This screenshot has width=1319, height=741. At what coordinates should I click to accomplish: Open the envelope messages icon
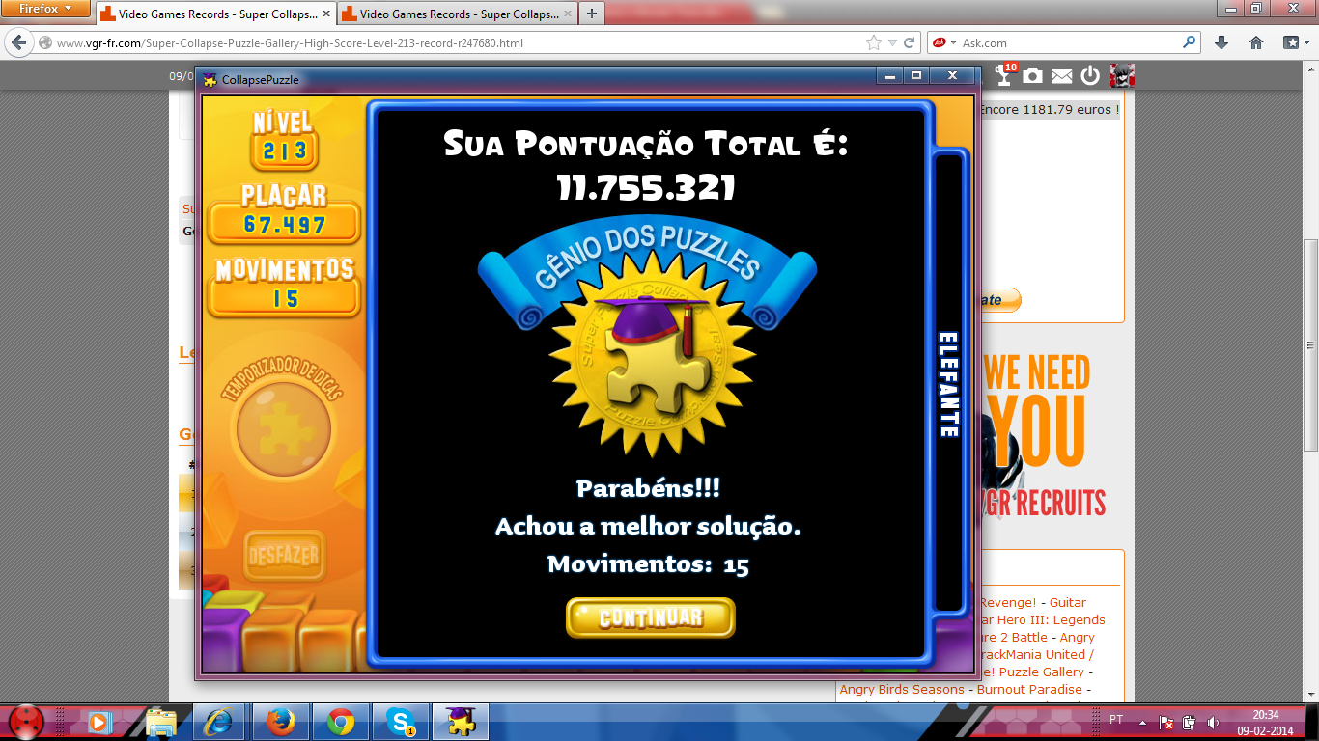click(1061, 76)
